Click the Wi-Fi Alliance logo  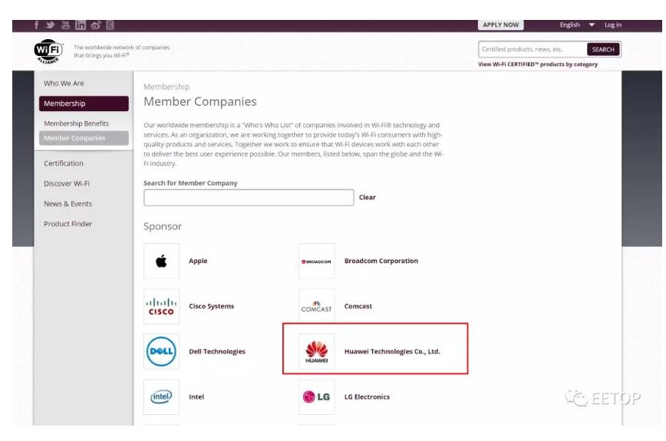pyautogui.click(x=48, y=52)
